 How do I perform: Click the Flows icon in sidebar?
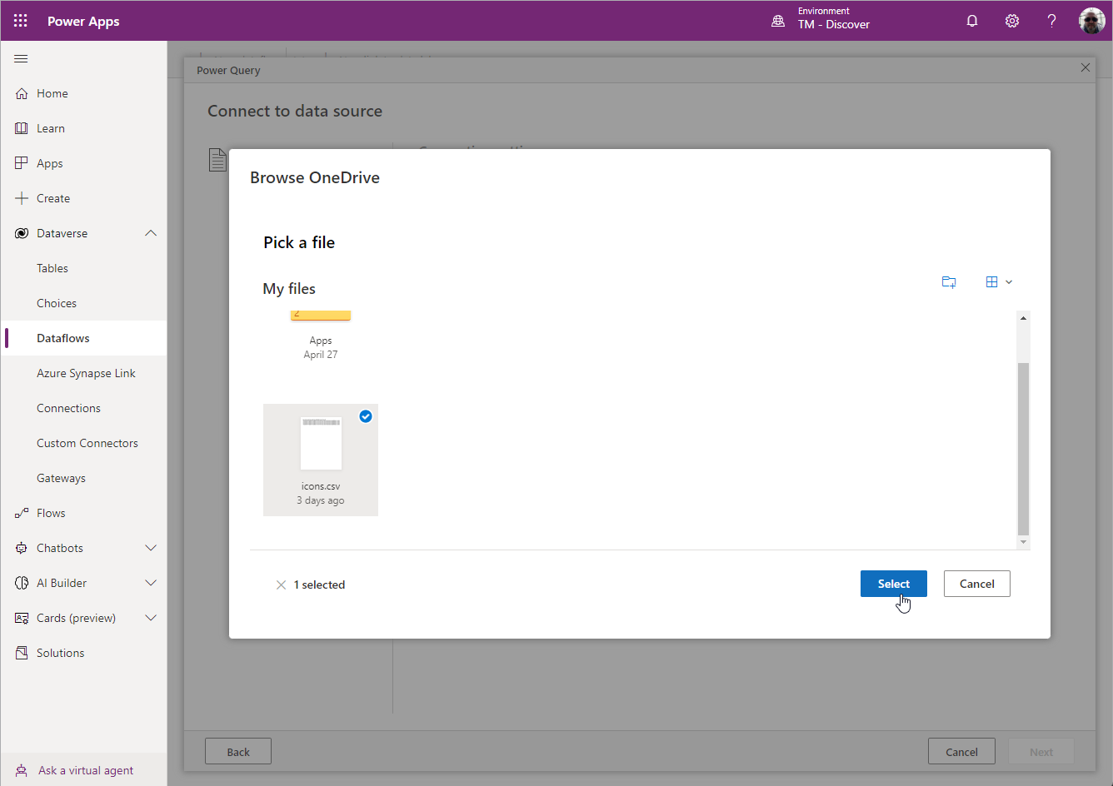pos(22,513)
